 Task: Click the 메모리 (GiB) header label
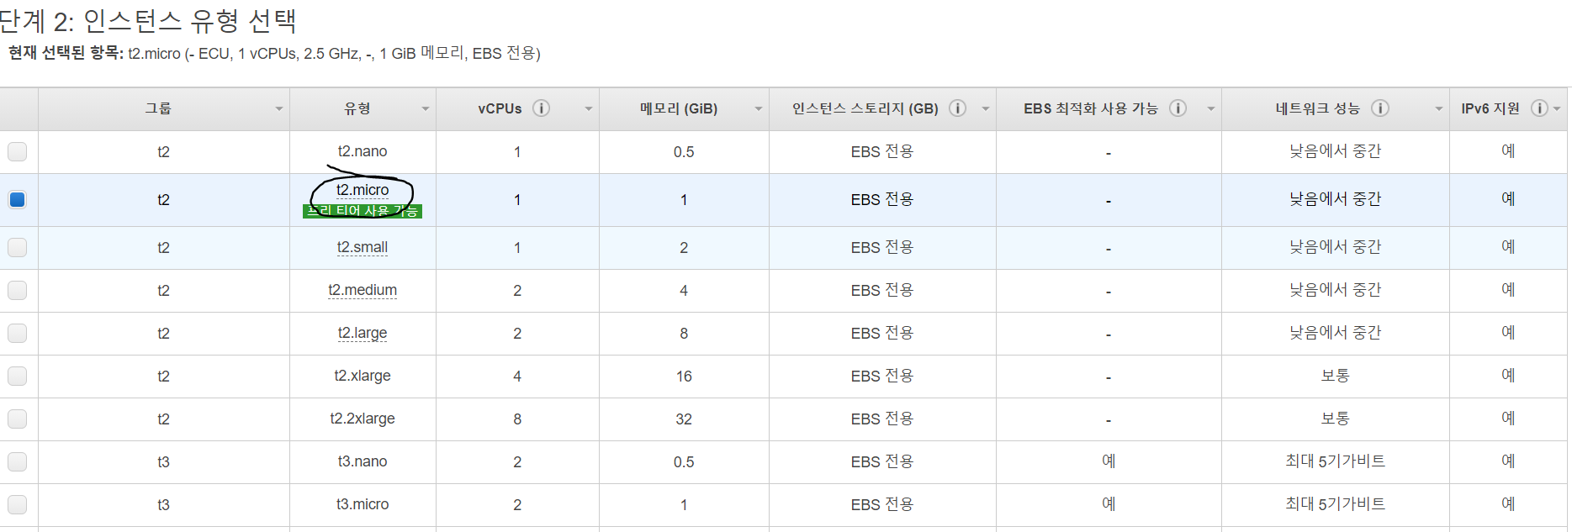point(679,108)
